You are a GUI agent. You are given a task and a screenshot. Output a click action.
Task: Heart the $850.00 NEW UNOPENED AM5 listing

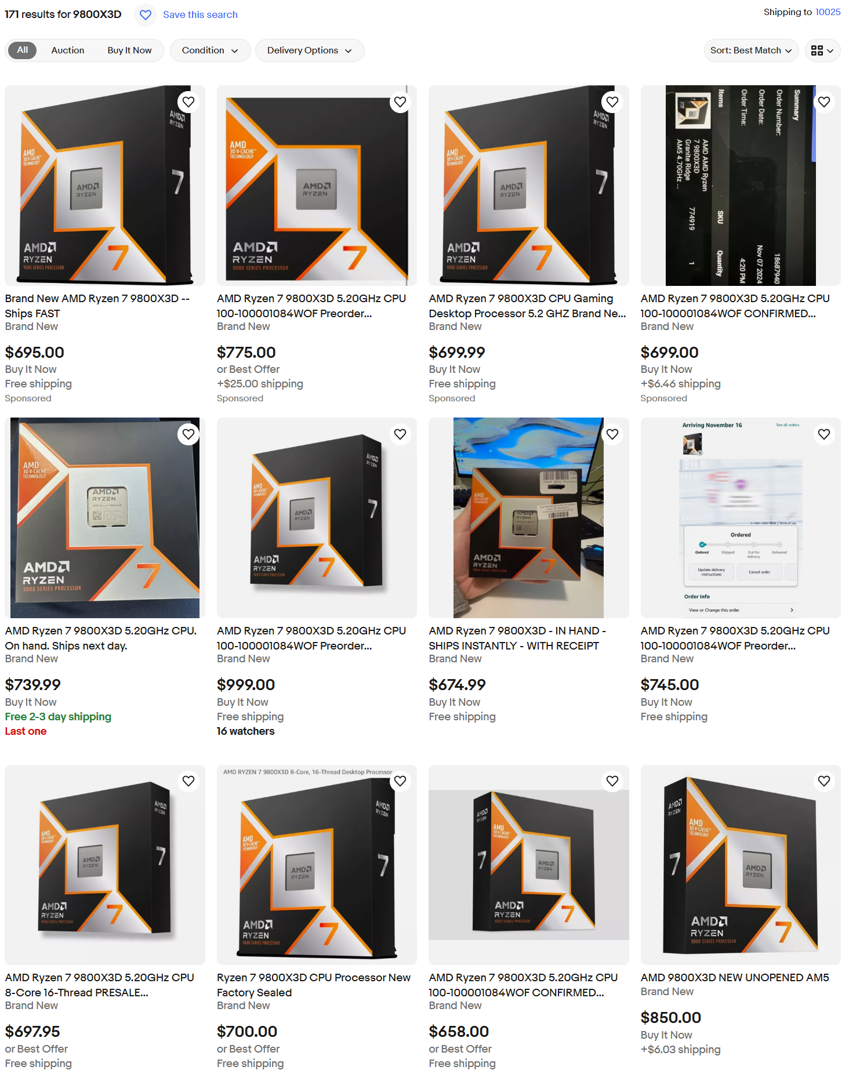click(824, 781)
